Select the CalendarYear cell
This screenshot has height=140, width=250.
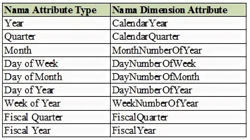point(178,23)
